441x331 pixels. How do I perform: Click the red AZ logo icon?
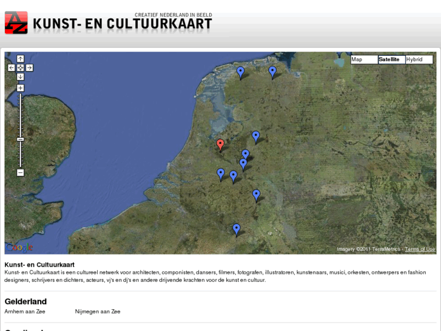(16, 22)
